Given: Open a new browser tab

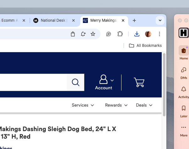Looking at the screenshot, I should 134,20.
